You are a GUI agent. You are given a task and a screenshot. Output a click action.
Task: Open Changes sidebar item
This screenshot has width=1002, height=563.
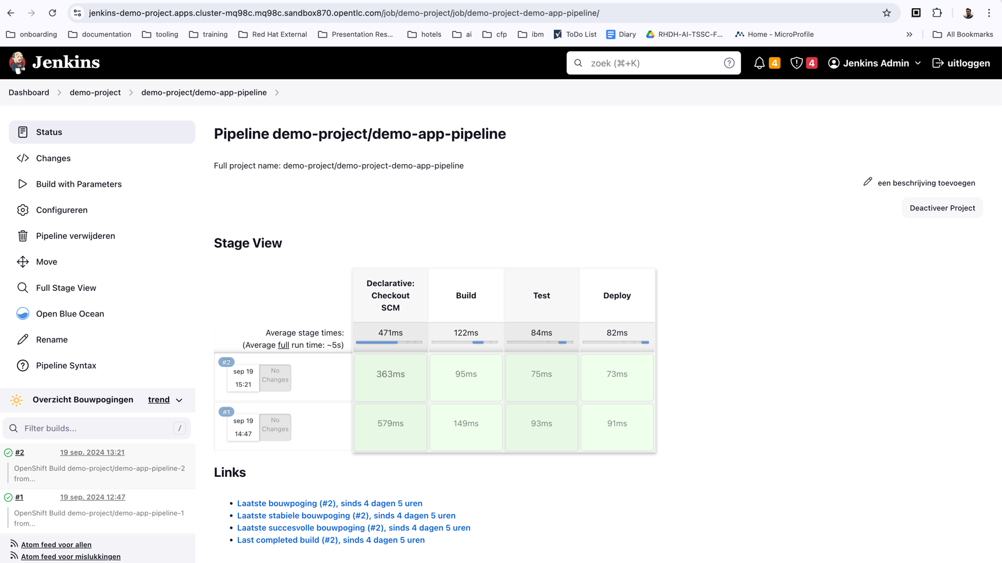[102, 158]
